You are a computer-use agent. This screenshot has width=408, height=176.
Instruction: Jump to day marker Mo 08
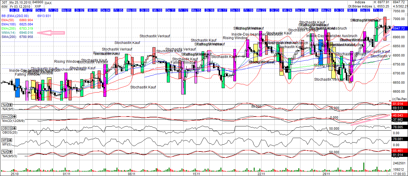pos(132,10)
